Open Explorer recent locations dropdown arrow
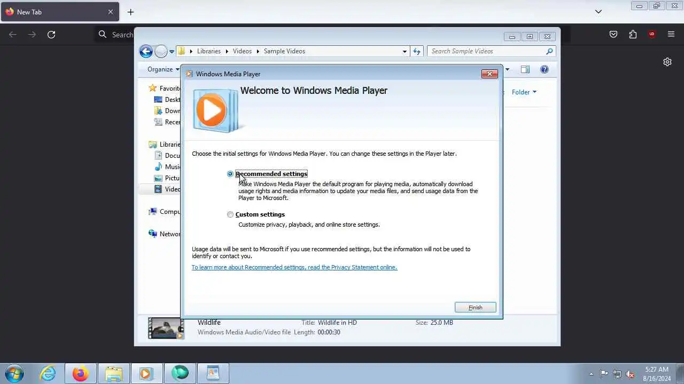This screenshot has width=684, height=384. (x=172, y=52)
